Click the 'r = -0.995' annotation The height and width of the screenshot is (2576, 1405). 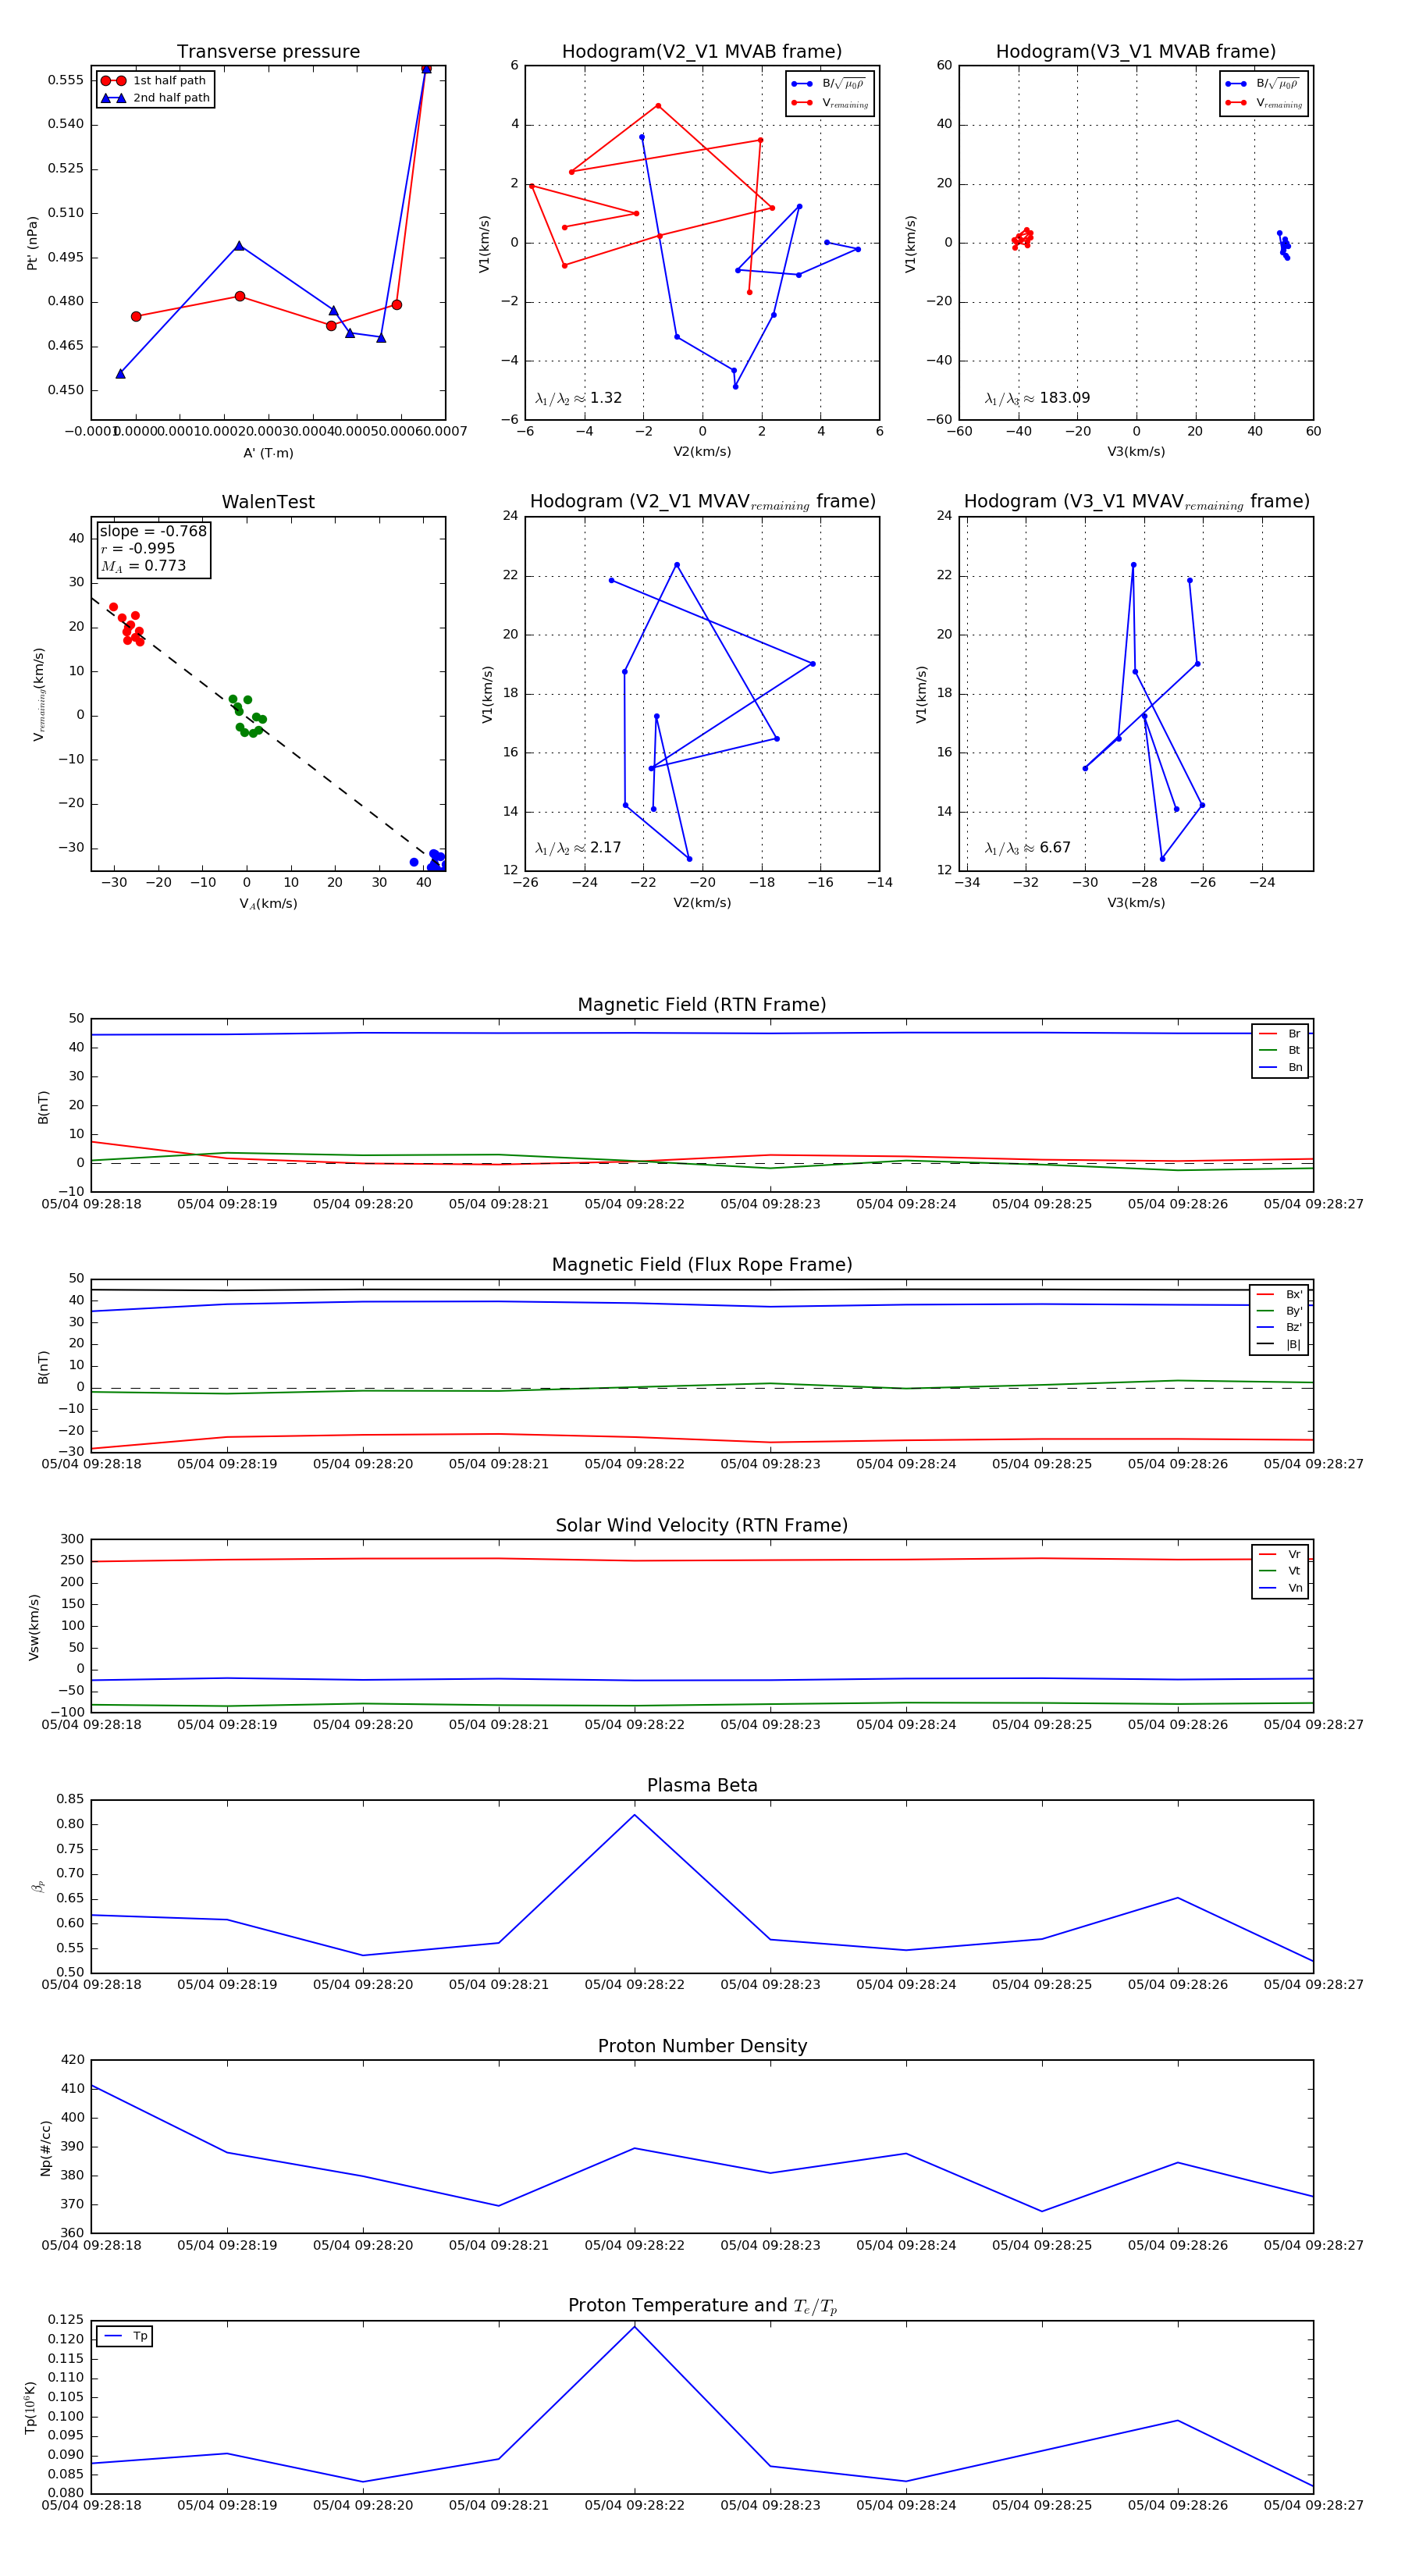point(138,548)
